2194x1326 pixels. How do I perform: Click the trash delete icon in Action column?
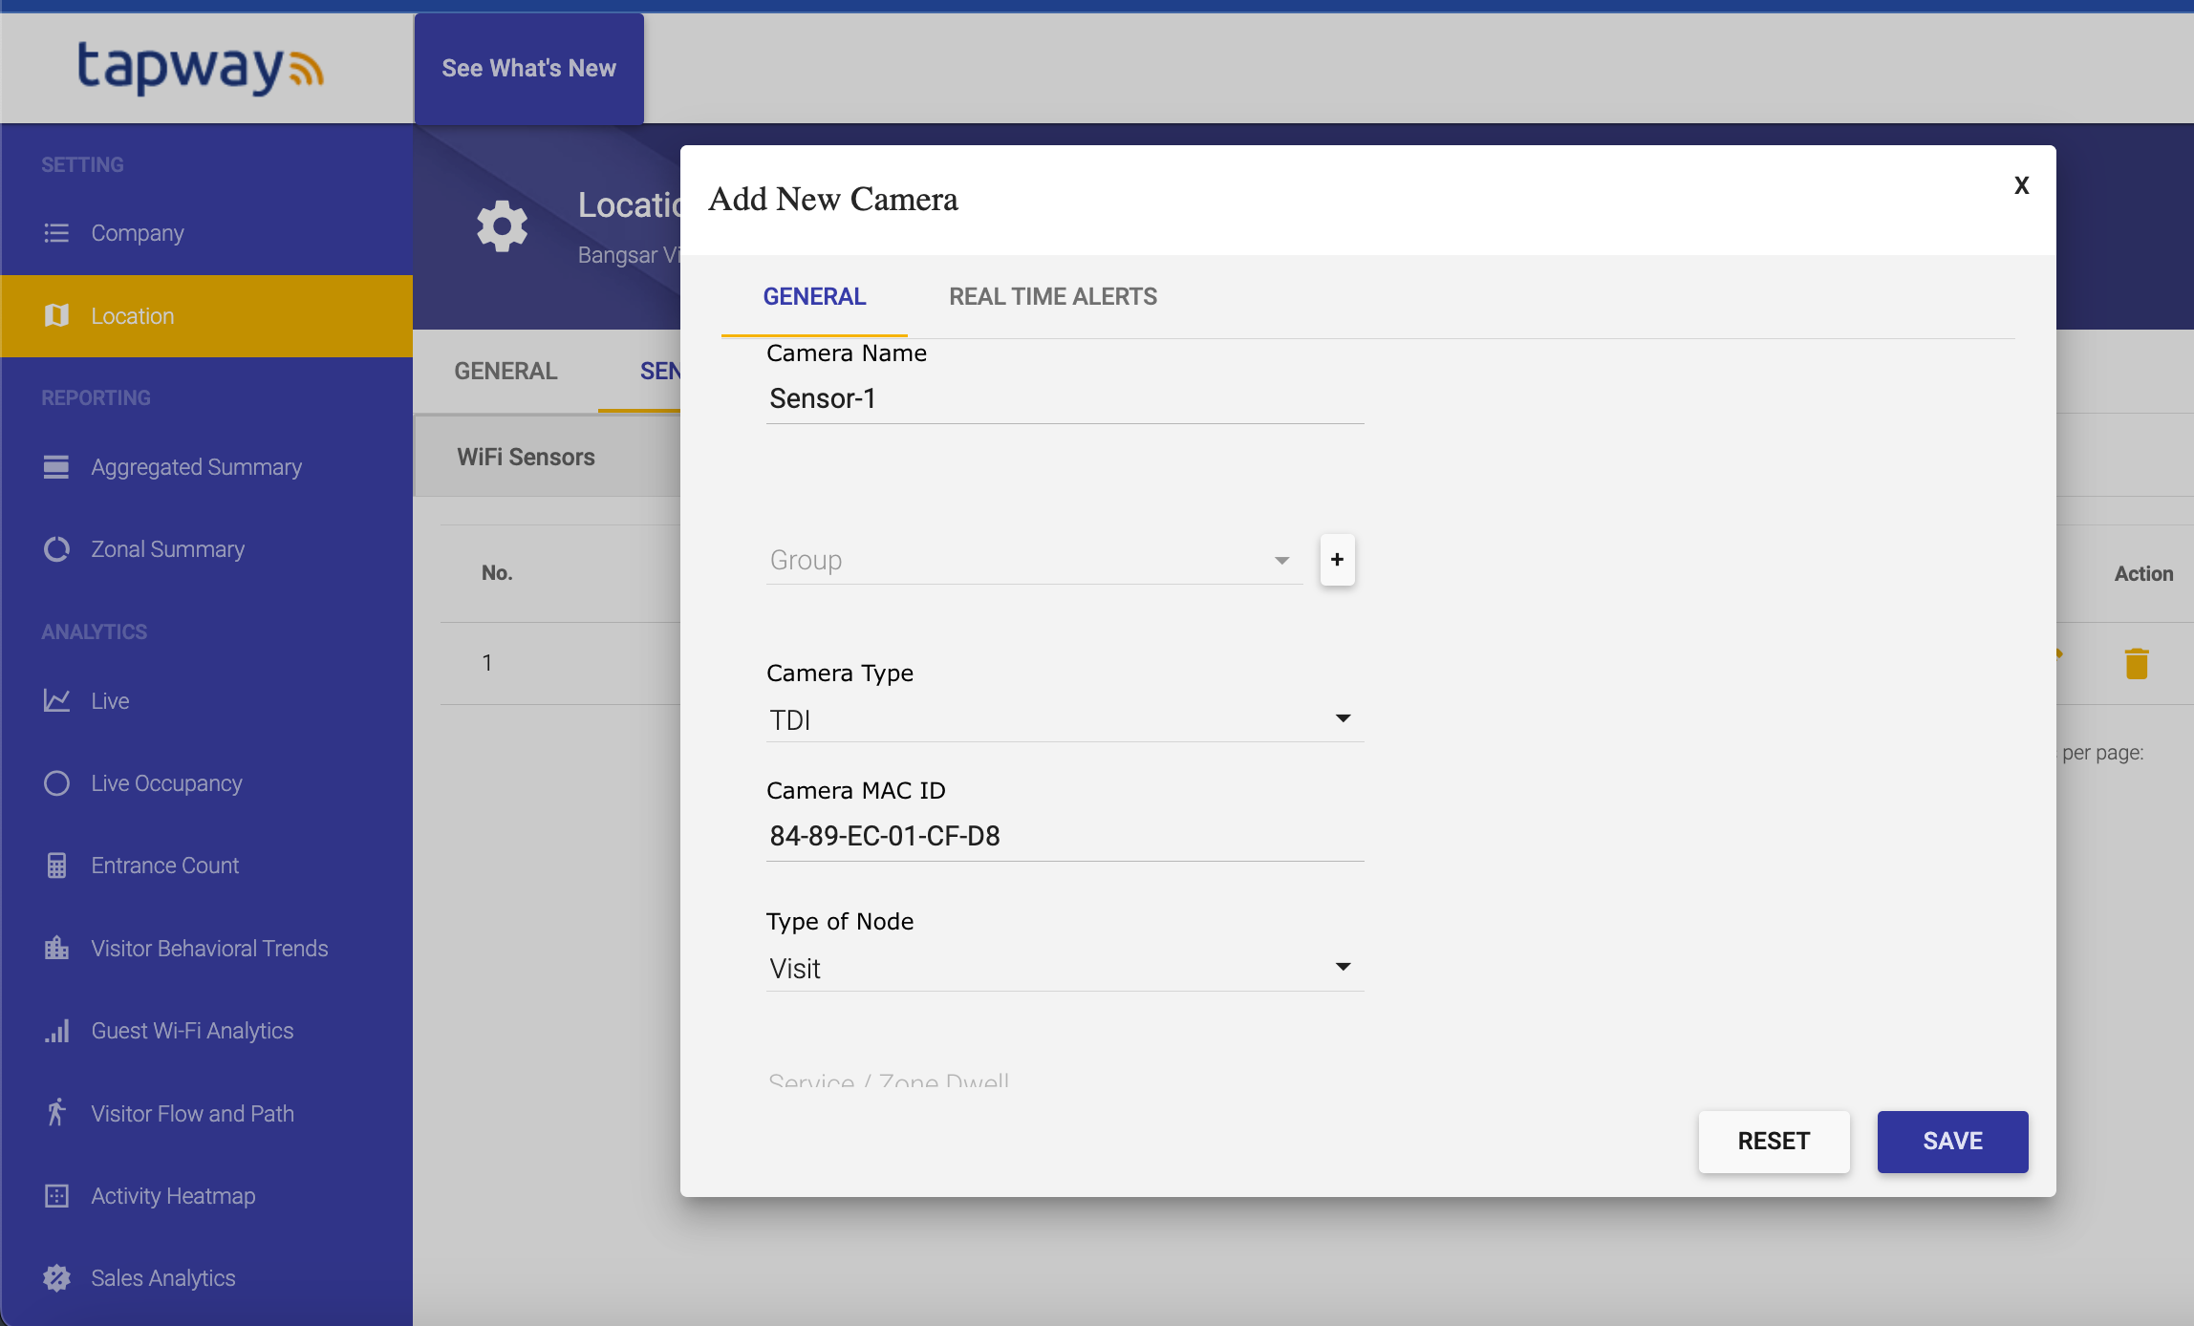coord(2136,663)
